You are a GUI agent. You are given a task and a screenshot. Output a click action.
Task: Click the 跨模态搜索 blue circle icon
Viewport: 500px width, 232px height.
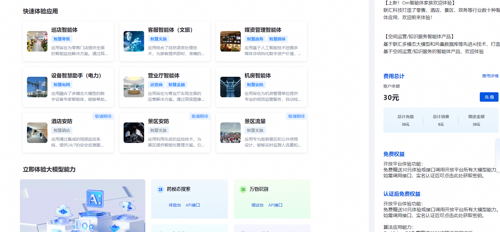[x=160, y=190]
